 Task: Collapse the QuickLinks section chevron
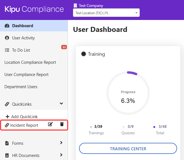tap(61, 104)
